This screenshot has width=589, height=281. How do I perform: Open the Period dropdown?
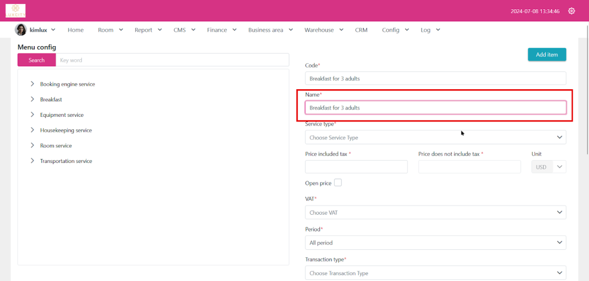point(435,243)
